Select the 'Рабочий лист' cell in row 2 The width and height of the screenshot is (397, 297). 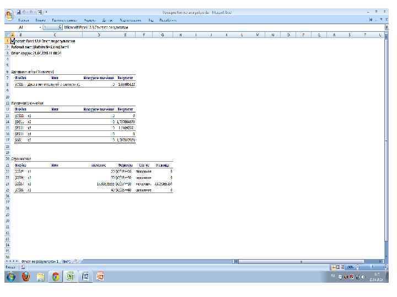coord(40,47)
